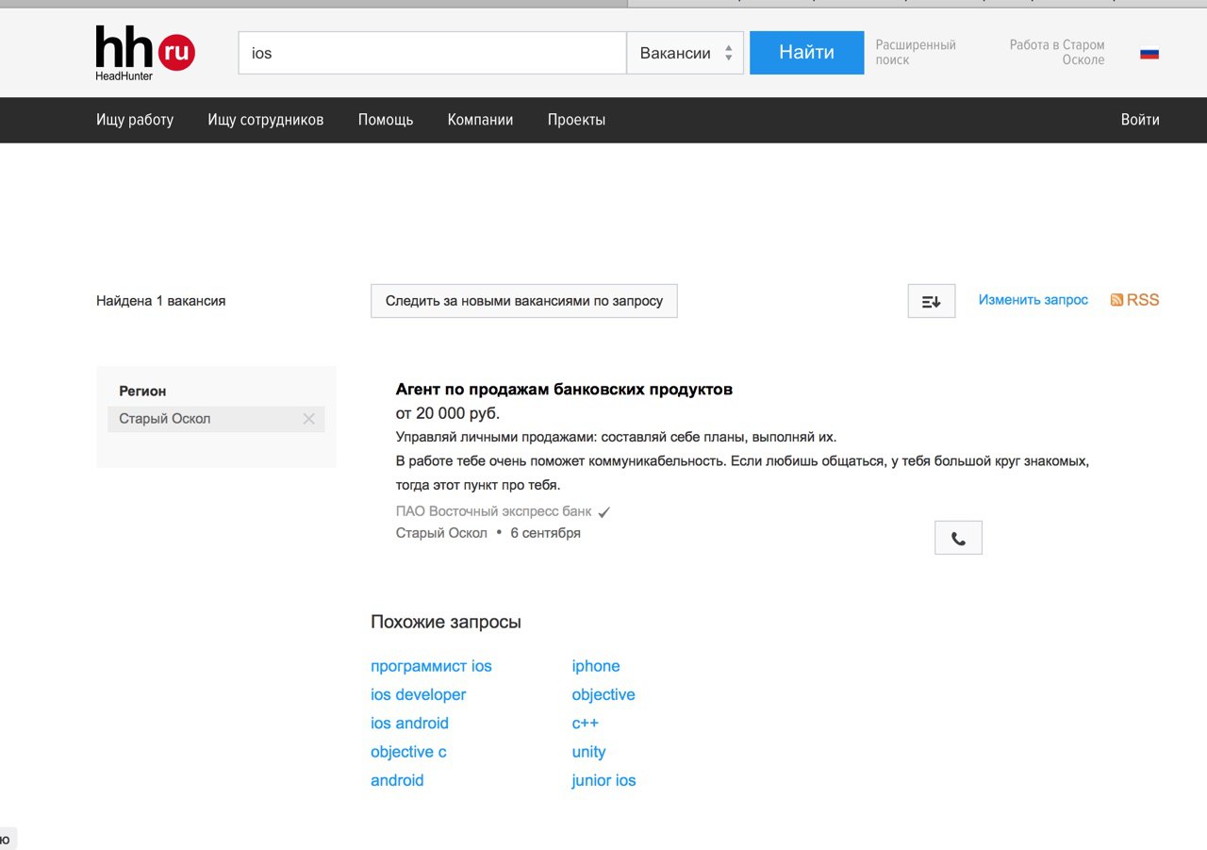Select Компании in the navigation bar
This screenshot has width=1207, height=850.
(480, 120)
